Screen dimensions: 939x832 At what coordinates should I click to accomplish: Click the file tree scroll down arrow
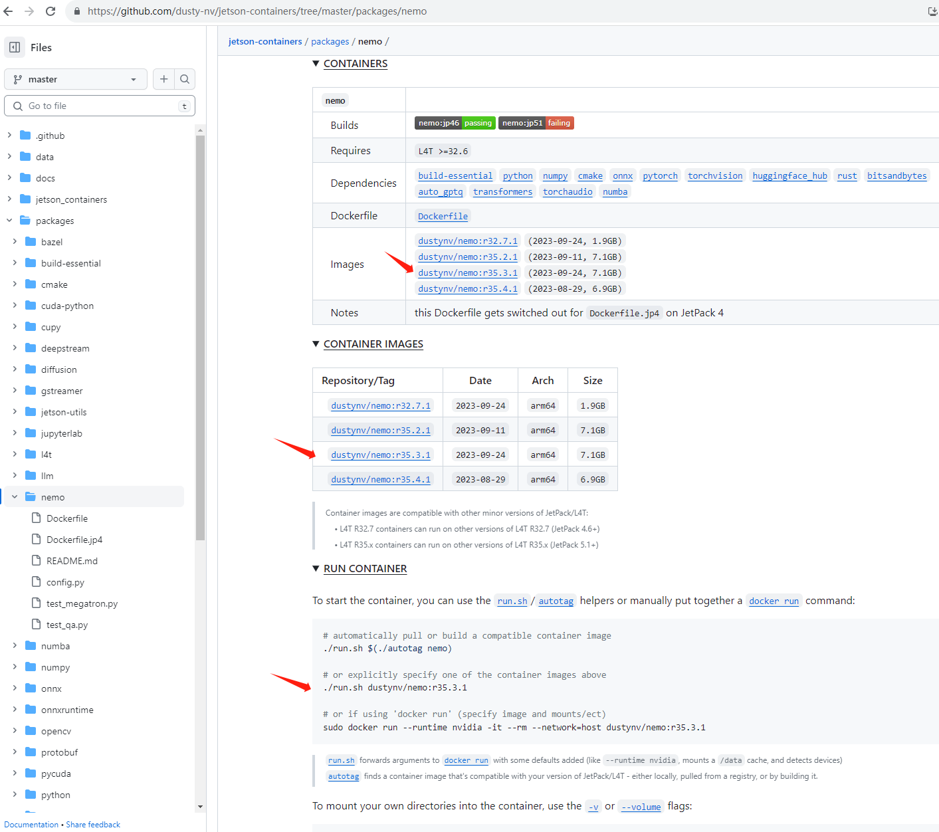tap(200, 806)
